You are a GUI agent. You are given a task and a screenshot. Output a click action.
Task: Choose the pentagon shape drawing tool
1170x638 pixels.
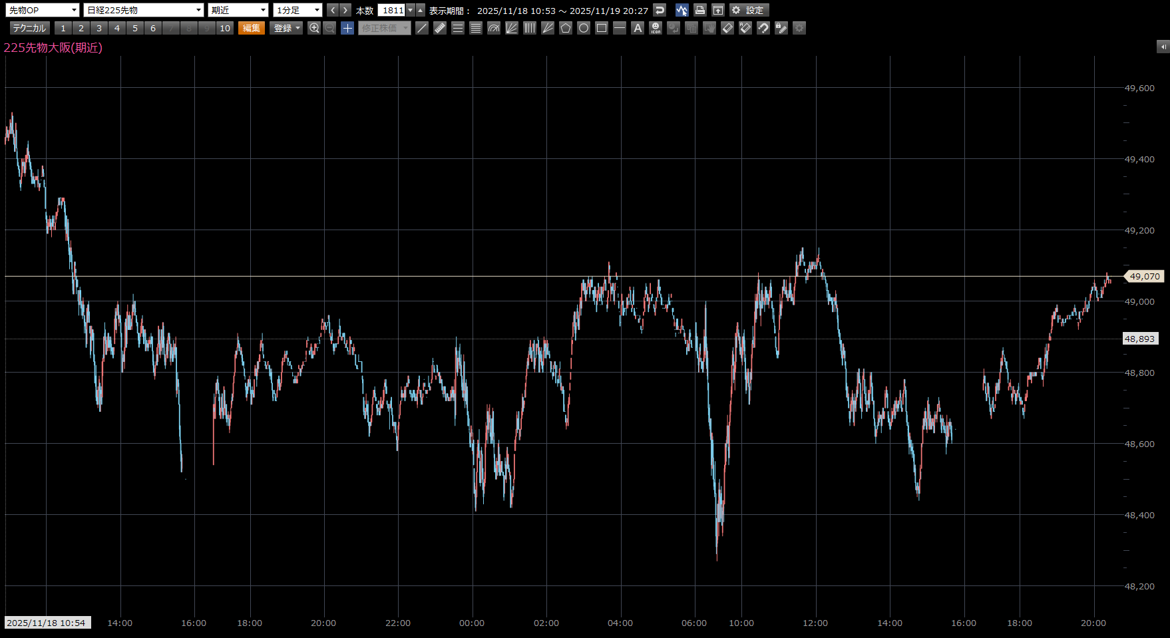coord(566,28)
